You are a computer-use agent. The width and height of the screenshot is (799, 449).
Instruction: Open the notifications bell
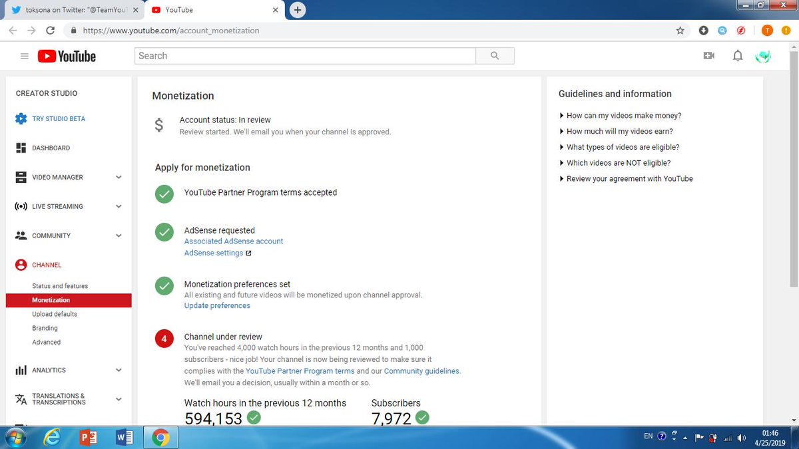pos(738,57)
